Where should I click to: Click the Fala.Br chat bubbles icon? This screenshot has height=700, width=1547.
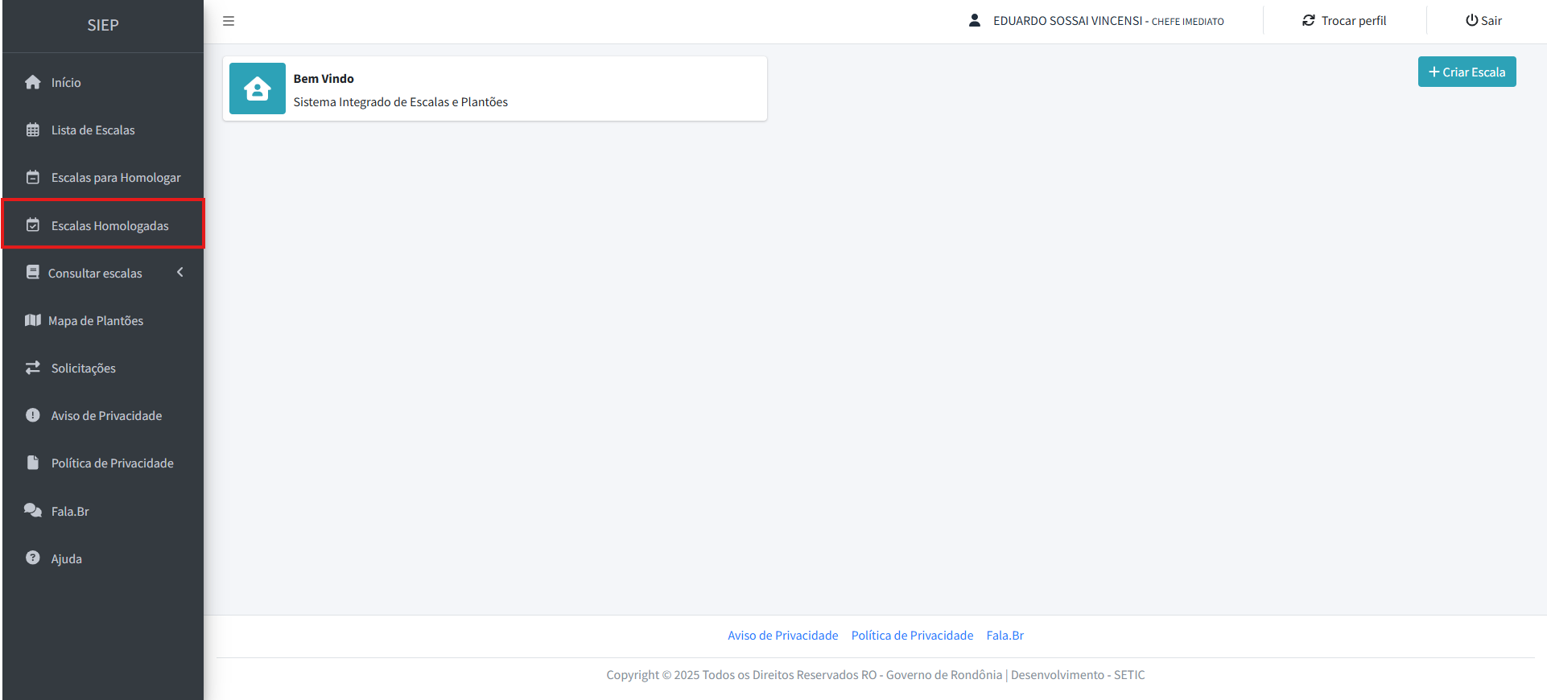pyautogui.click(x=33, y=511)
